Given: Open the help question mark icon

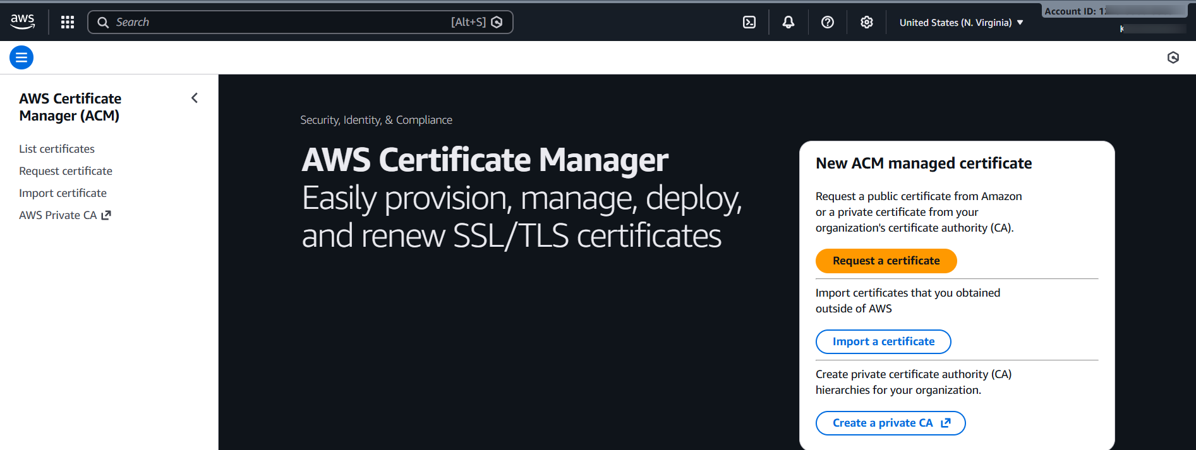Looking at the screenshot, I should [x=828, y=22].
